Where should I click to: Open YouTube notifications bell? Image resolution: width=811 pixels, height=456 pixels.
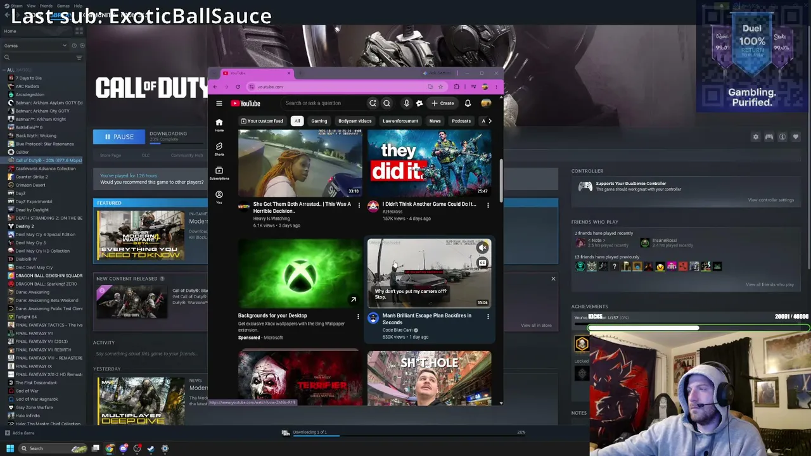[x=468, y=103]
